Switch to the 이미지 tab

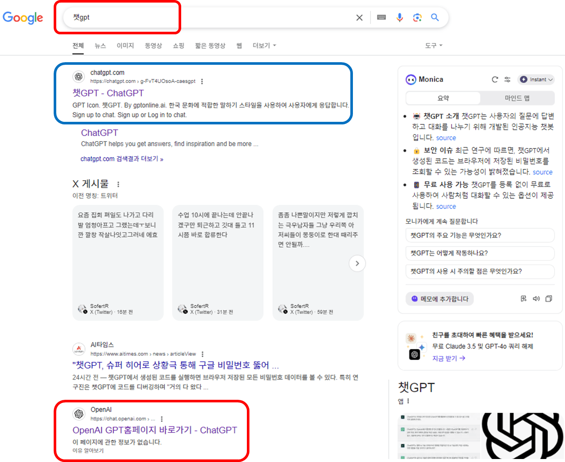tap(125, 45)
